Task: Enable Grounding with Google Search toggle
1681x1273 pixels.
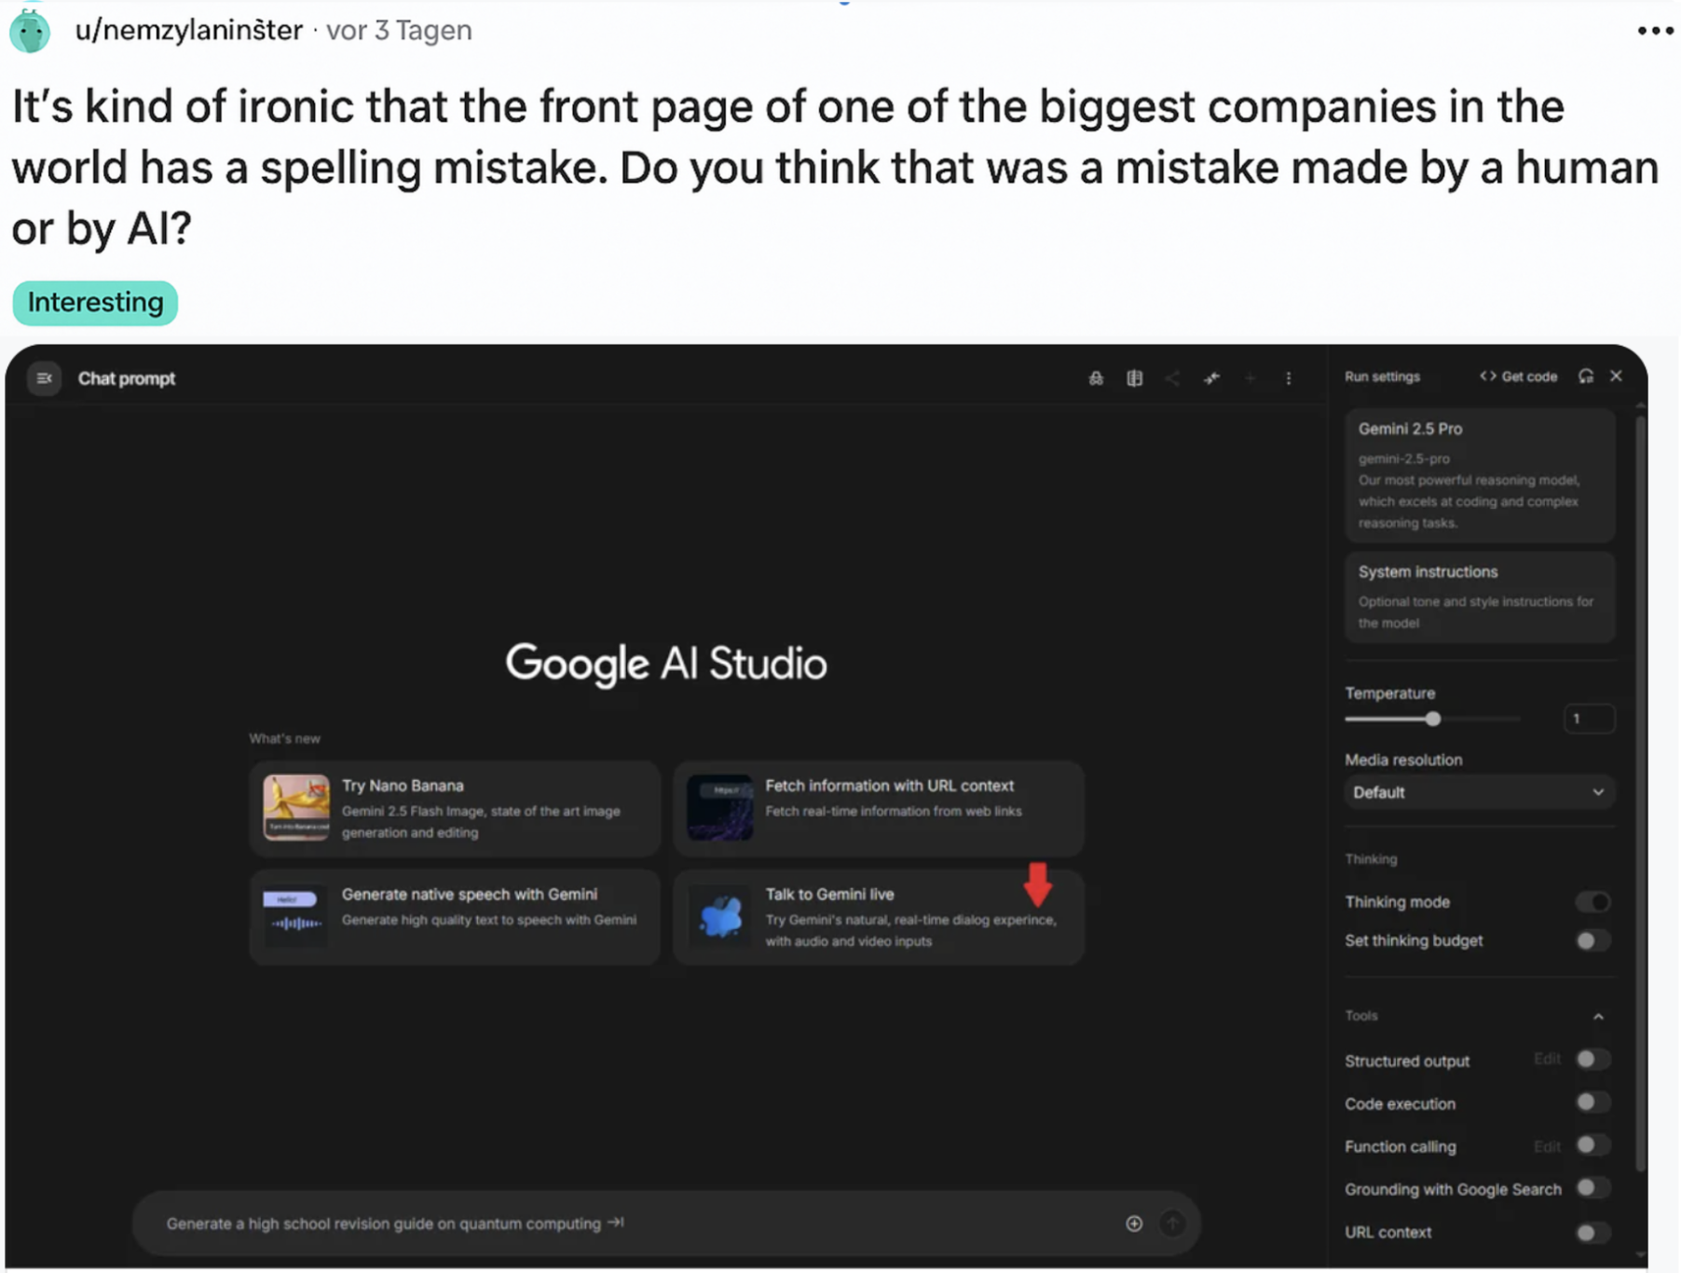Action: (1592, 1188)
